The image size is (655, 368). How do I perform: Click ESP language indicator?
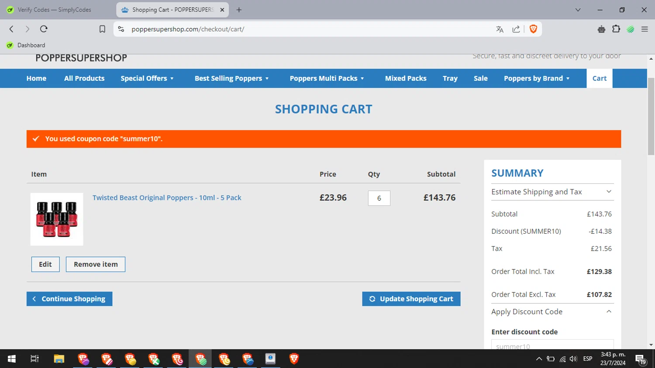pos(588,359)
